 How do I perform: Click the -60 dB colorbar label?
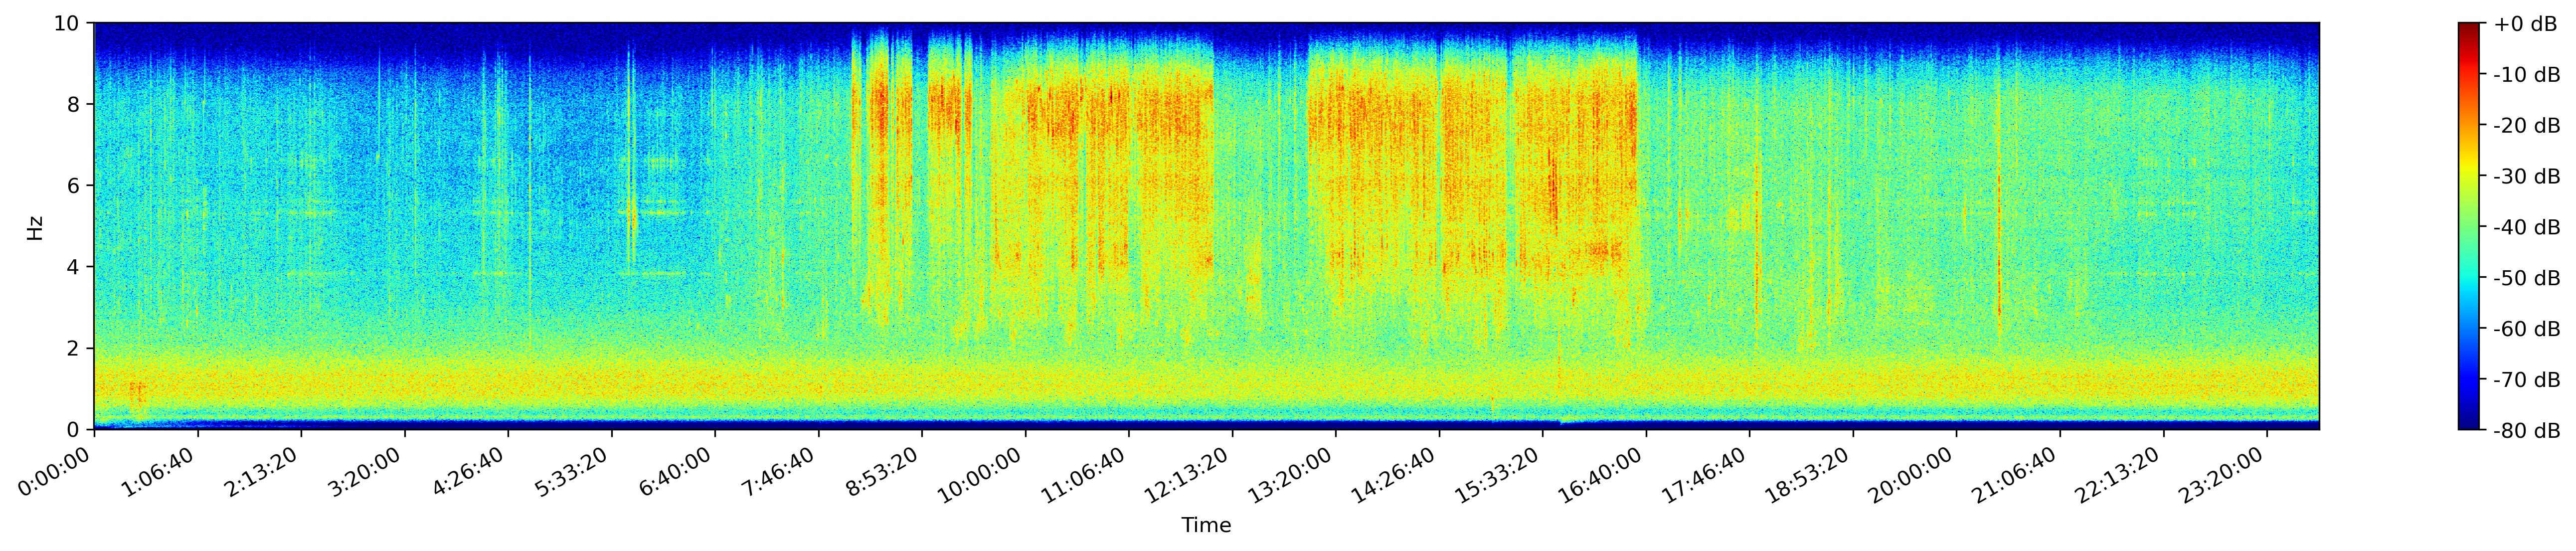[x=2527, y=330]
